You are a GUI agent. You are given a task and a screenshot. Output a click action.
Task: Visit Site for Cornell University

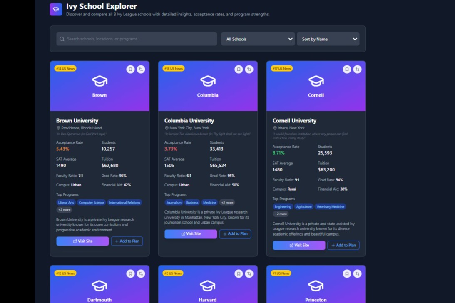click(x=299, y=245)
